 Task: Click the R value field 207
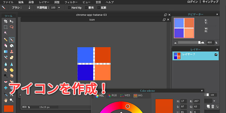tap(197, 101)
